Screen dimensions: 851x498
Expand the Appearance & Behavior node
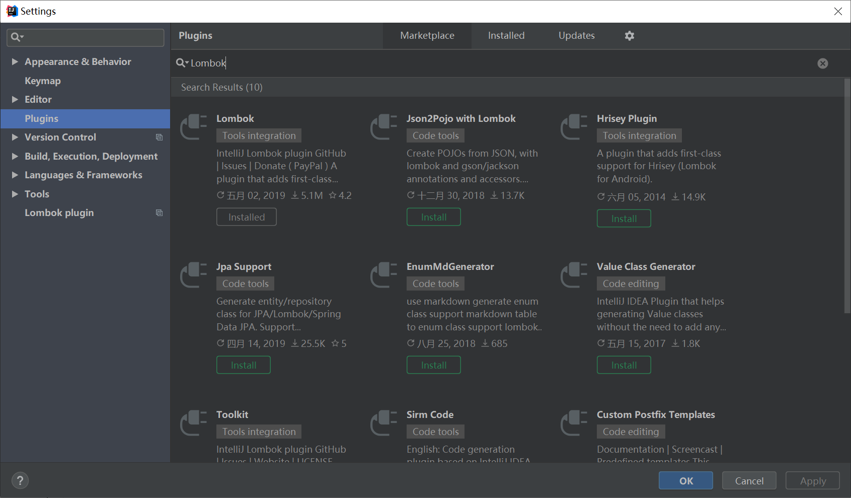tap(15, 61)
